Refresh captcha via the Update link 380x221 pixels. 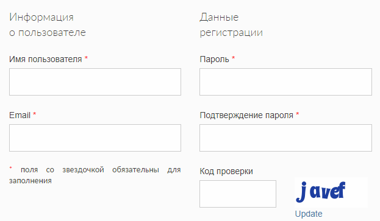pos(309,214)
